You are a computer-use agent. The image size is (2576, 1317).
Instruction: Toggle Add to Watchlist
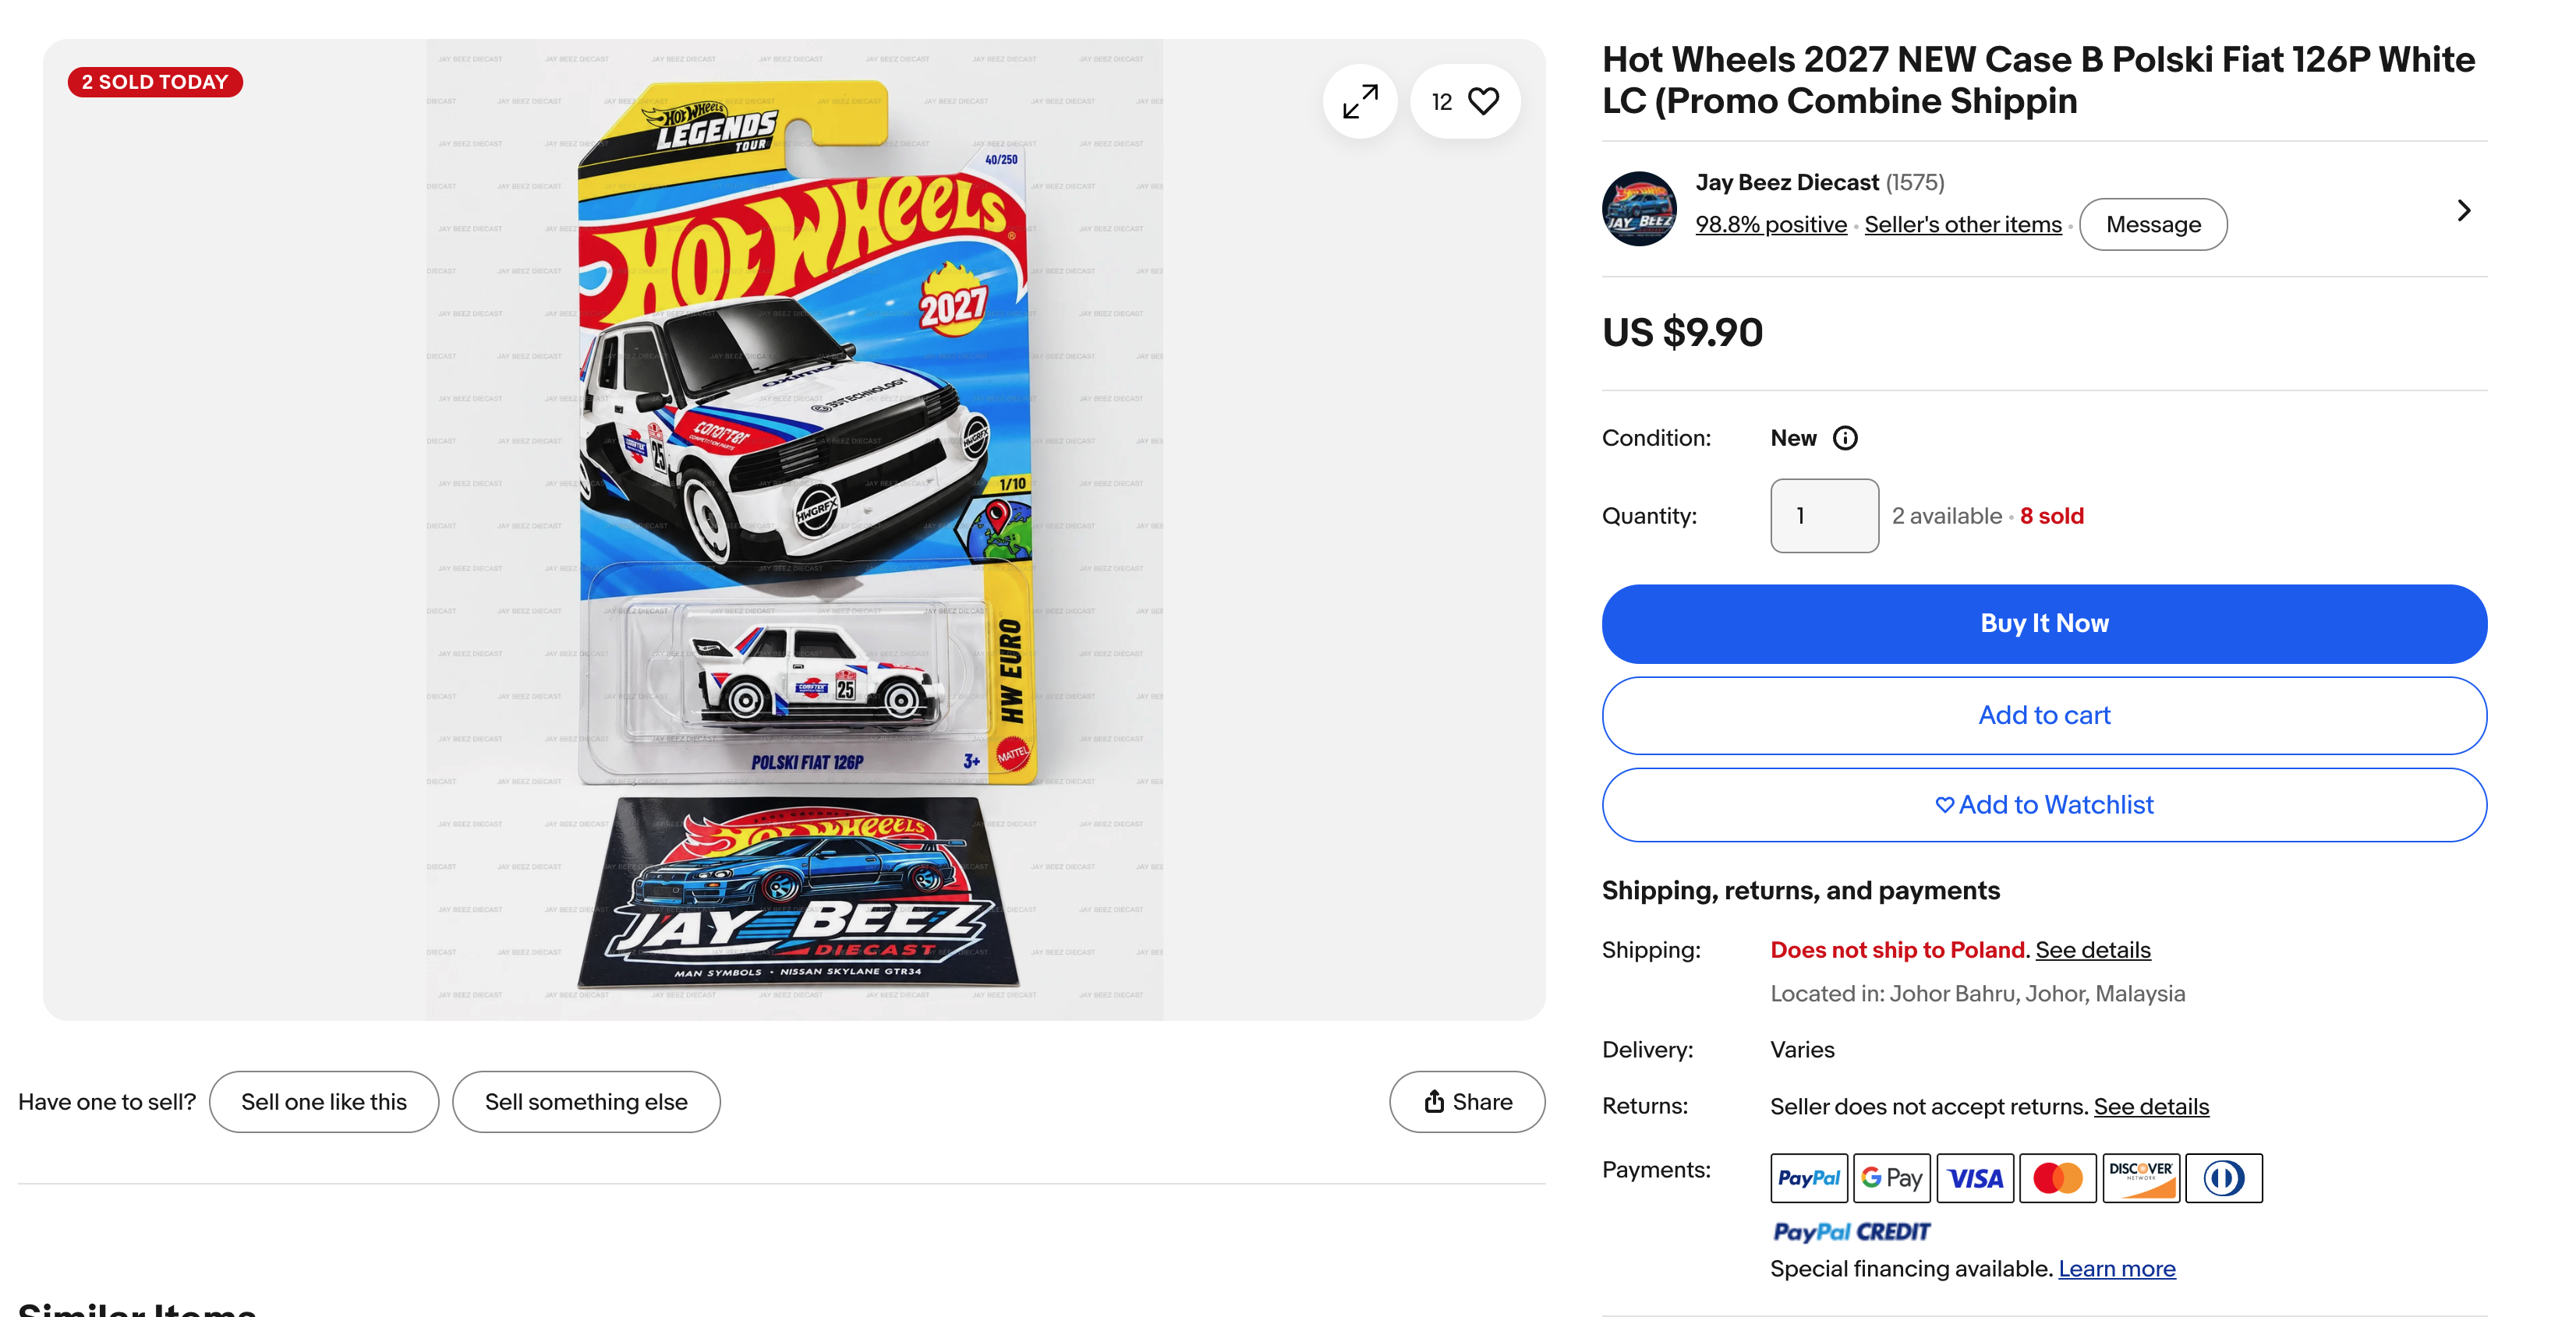(2044, 805)
